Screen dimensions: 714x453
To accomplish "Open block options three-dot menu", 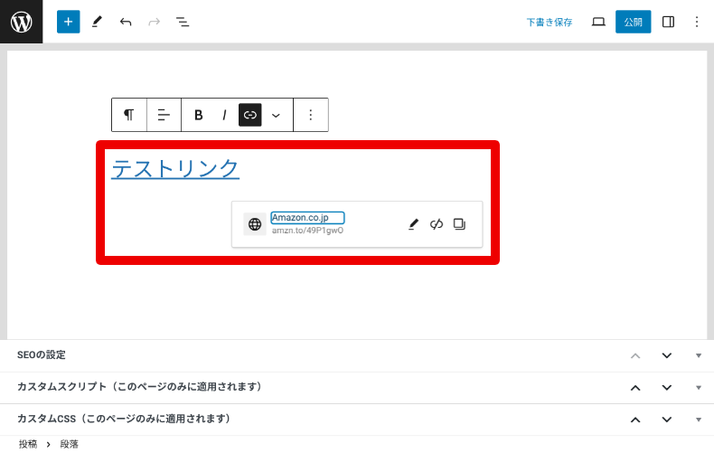I will coord(311,115).
